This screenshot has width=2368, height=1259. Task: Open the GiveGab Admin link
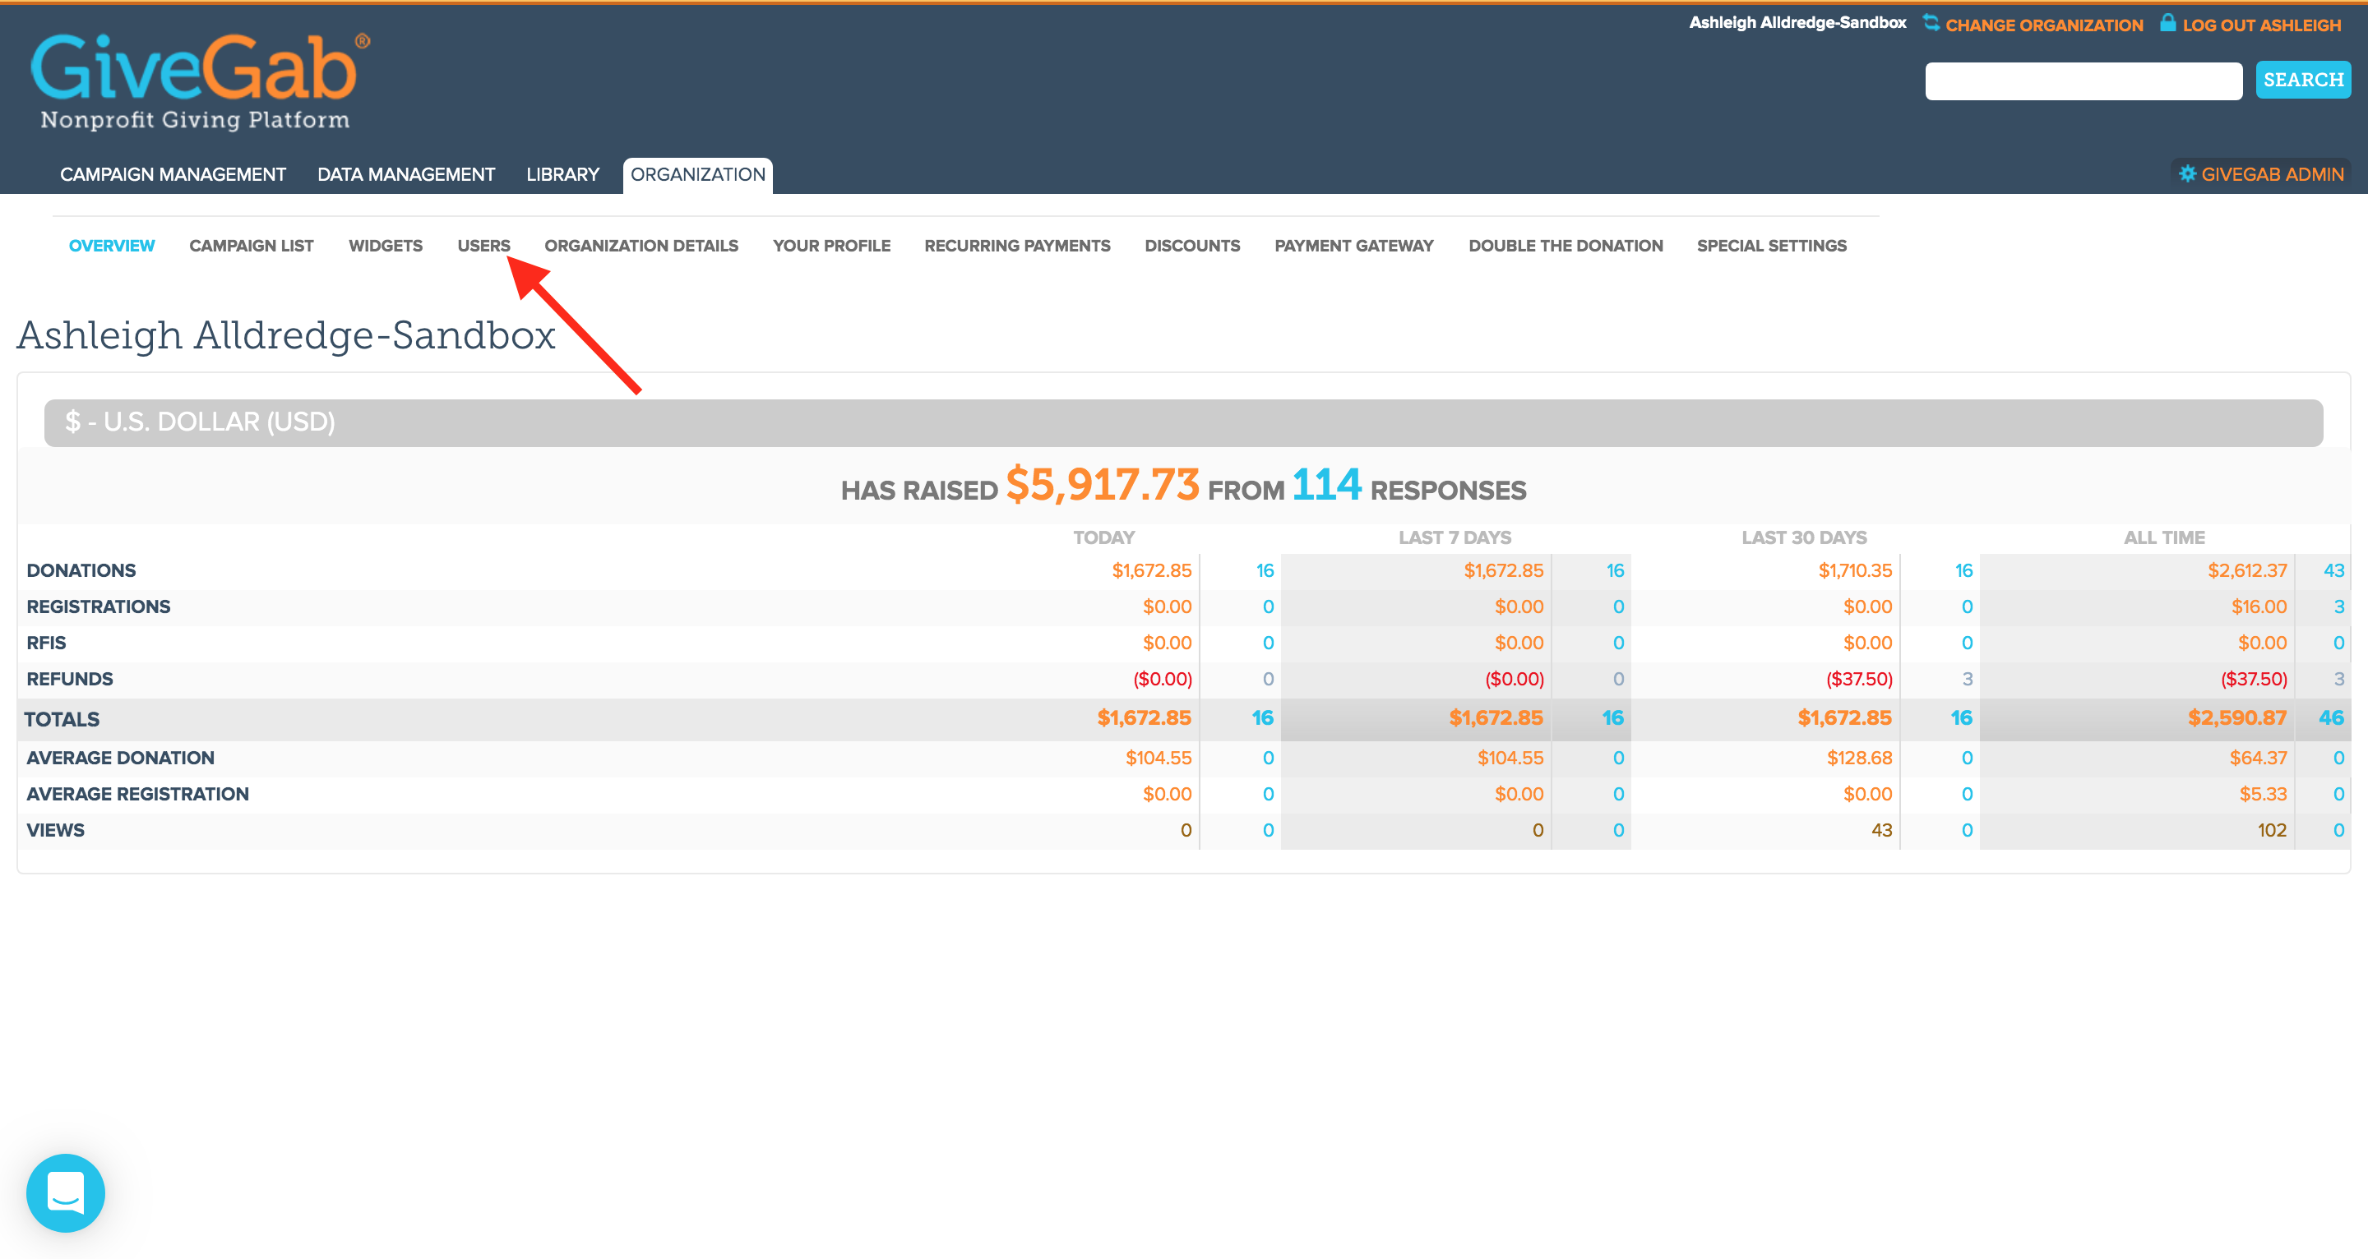click(2273, 173)
